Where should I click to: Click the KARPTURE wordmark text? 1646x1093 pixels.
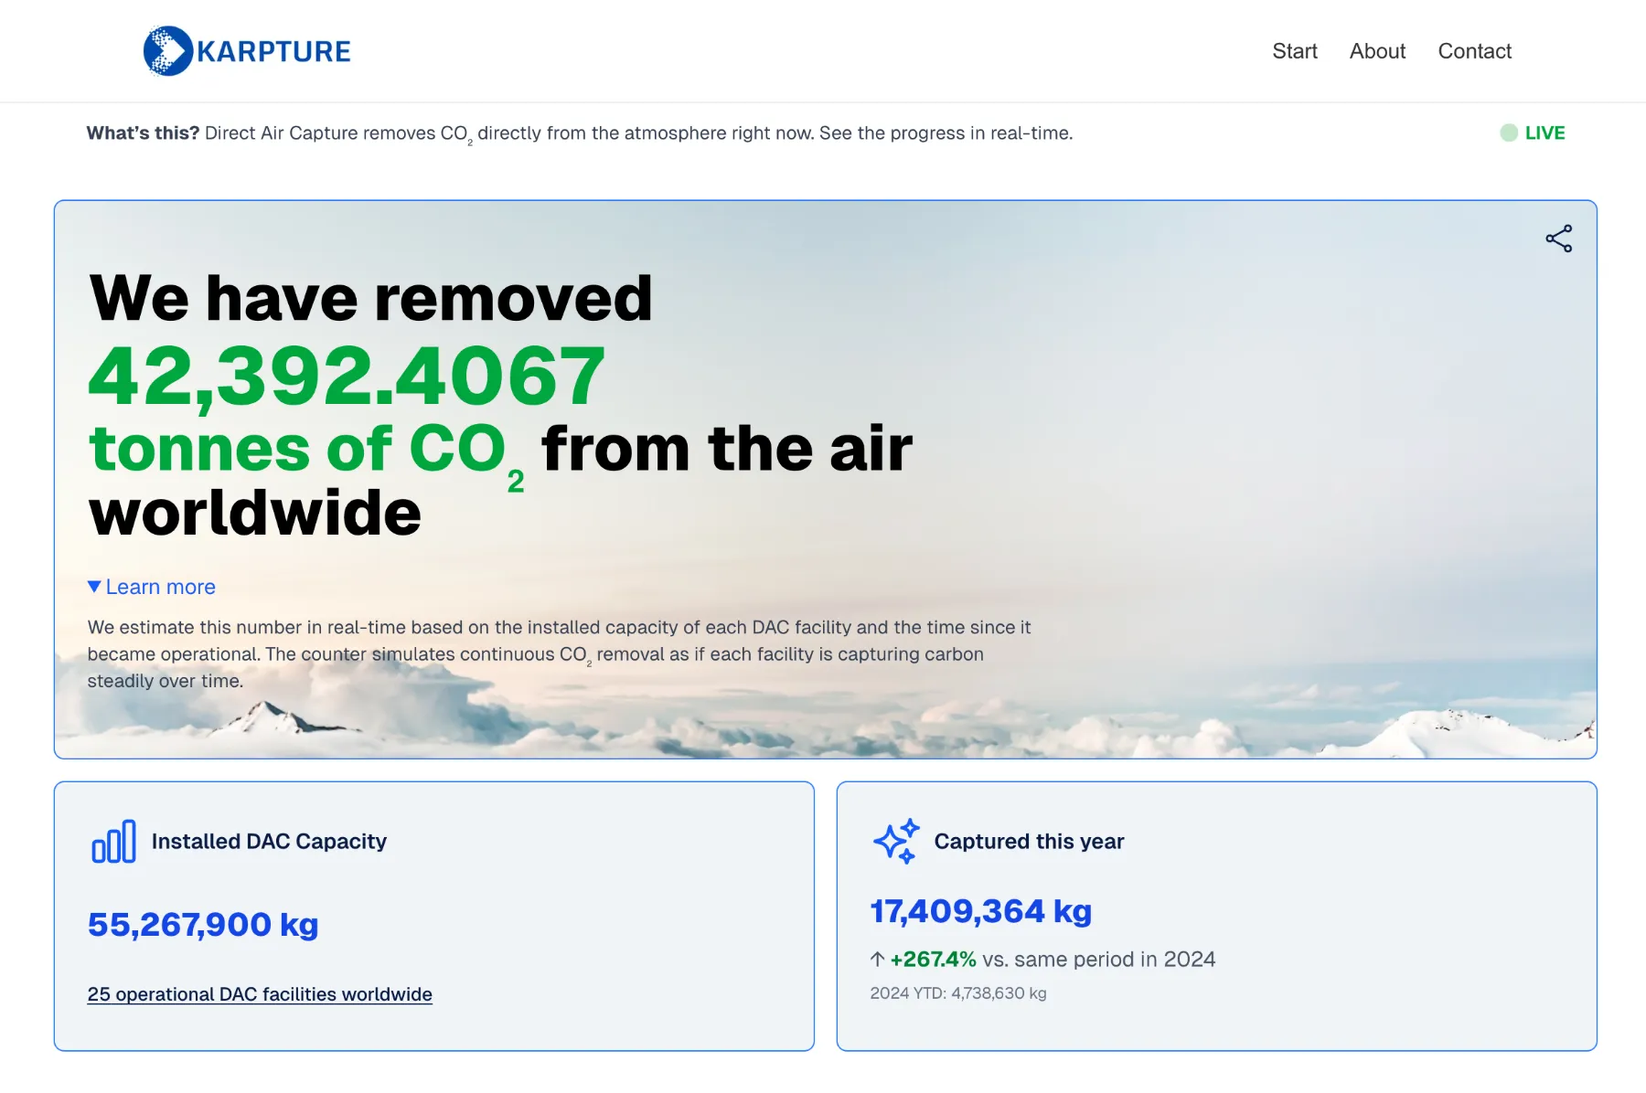coord(273,52)
